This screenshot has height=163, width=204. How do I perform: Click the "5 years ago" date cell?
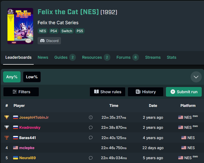[x=153, y=158]
